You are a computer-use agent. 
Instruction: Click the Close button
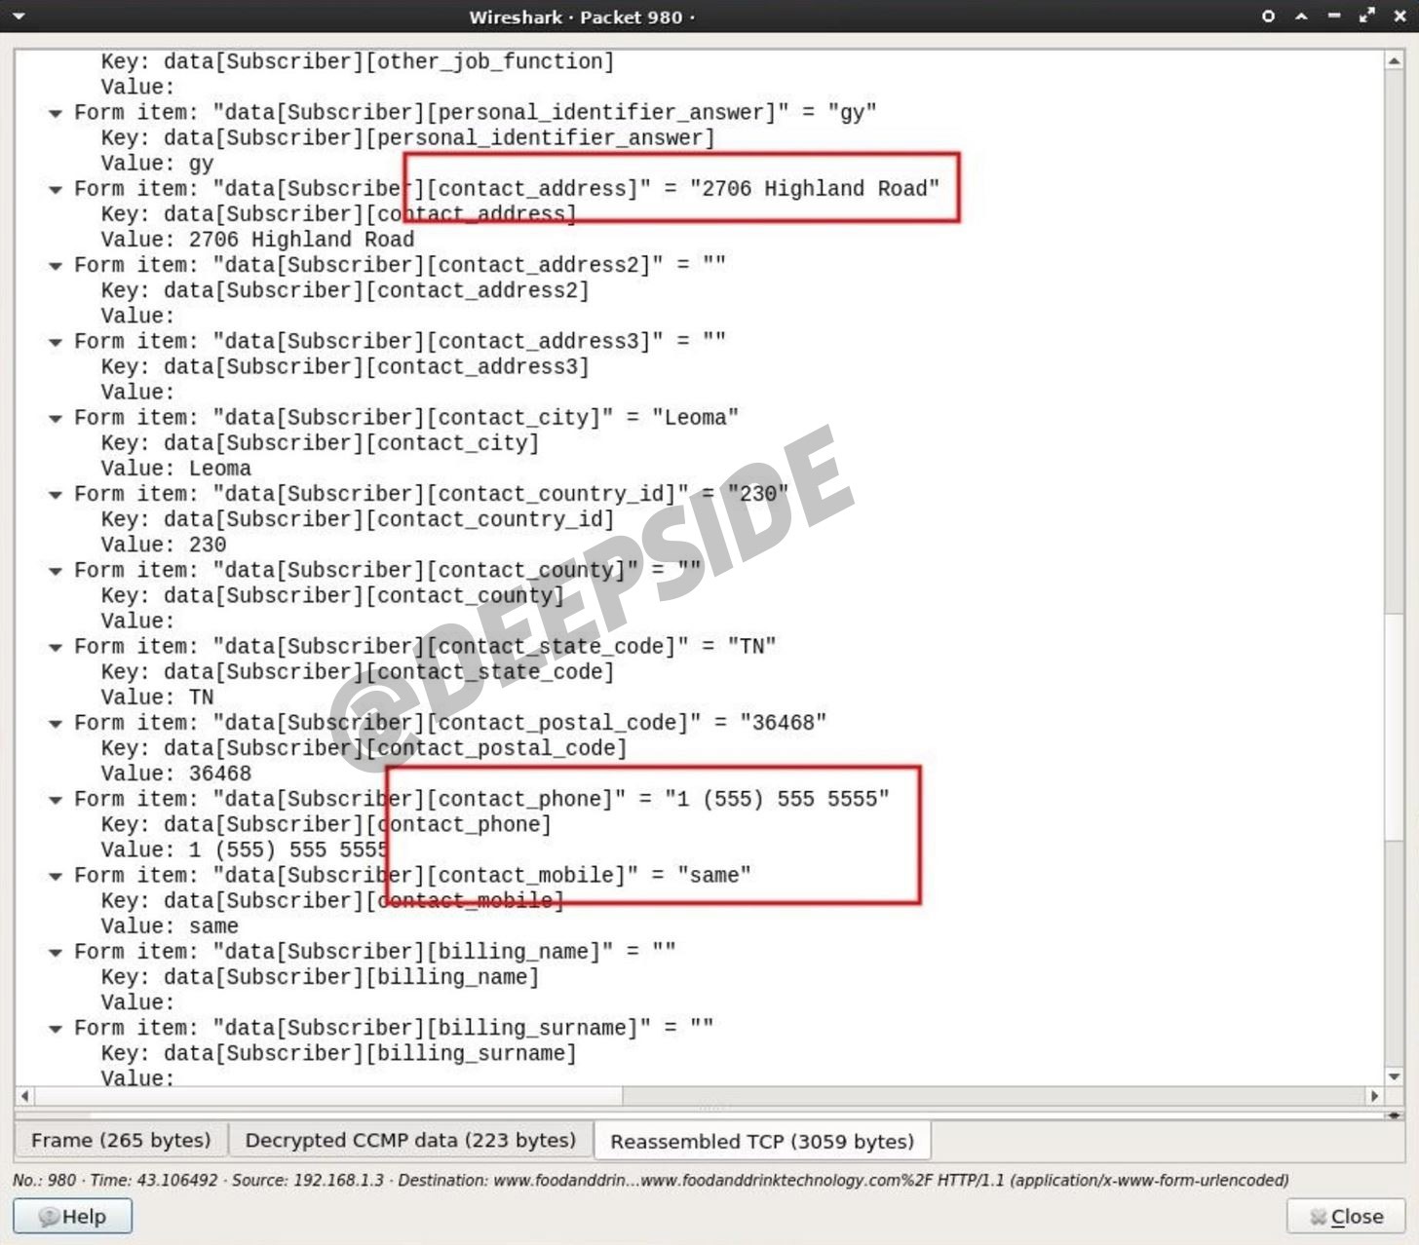pyautogui.click(x=1346, y=1216)
